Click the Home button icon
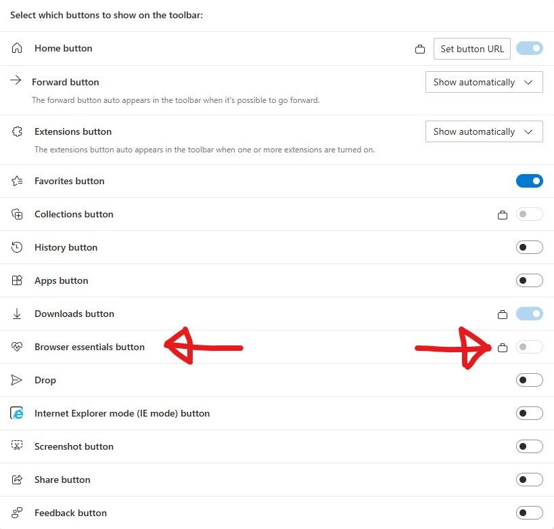The image size is (554, 529). [16, 48]
